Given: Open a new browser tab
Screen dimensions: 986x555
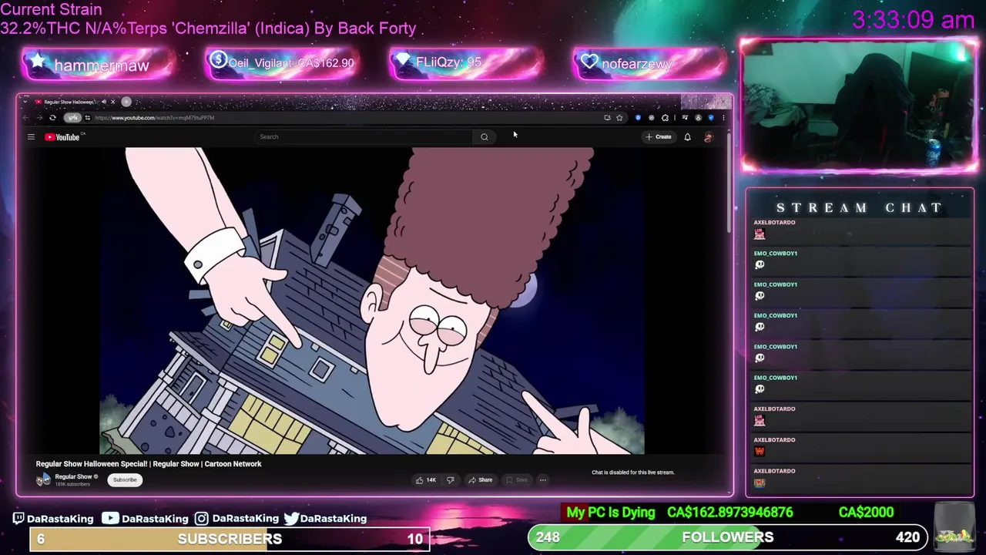Looking at the screenshot, I should click(x=126, y=102).
